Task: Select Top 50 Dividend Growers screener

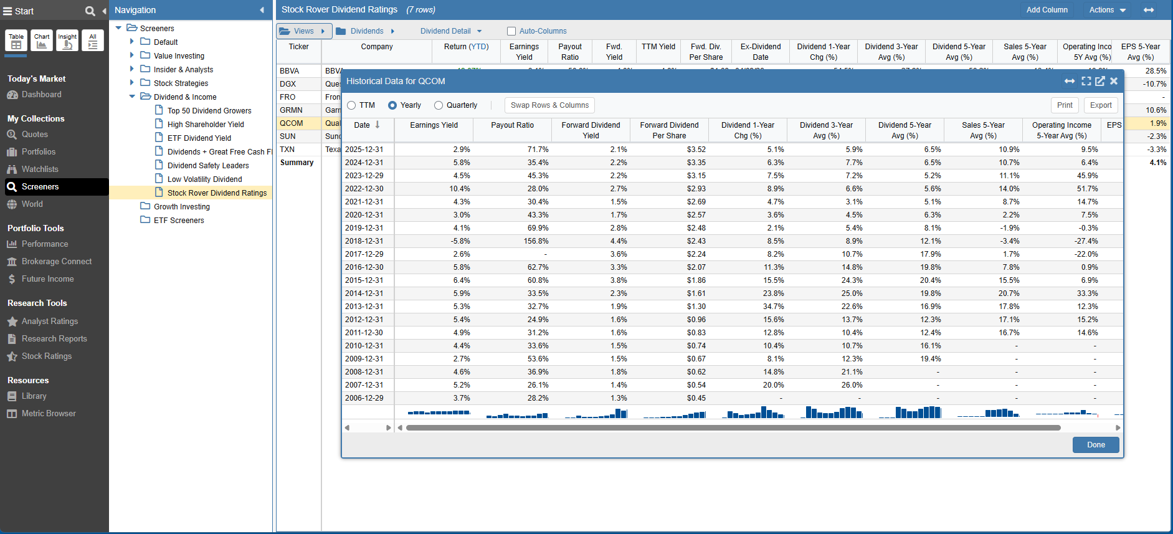Action: pyautogui.click(x=209, y=111)
